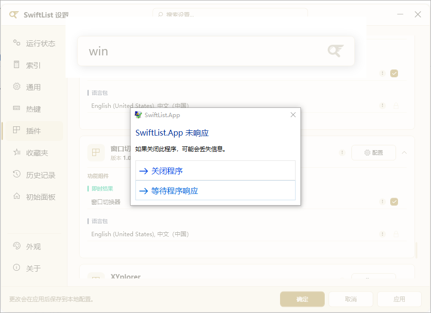
Task: Click the 外观 palette icon
Action: pos(17,245)
